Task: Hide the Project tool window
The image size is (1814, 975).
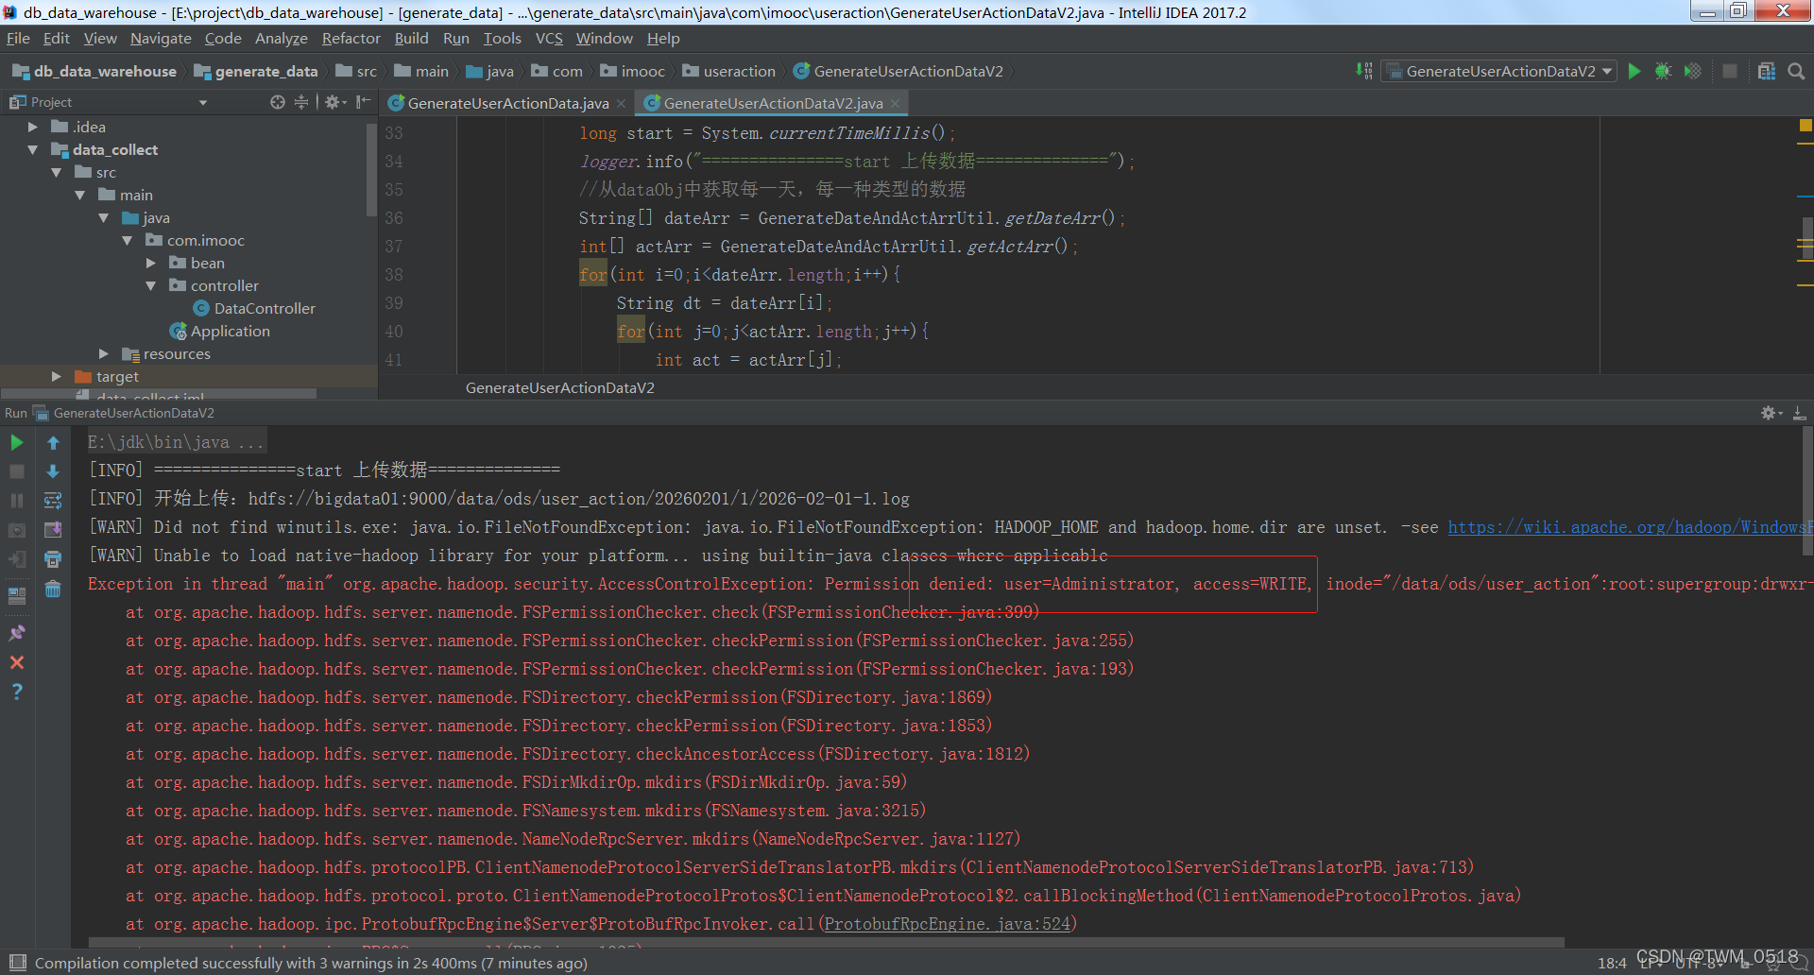Action: click(x=364, y=102)
